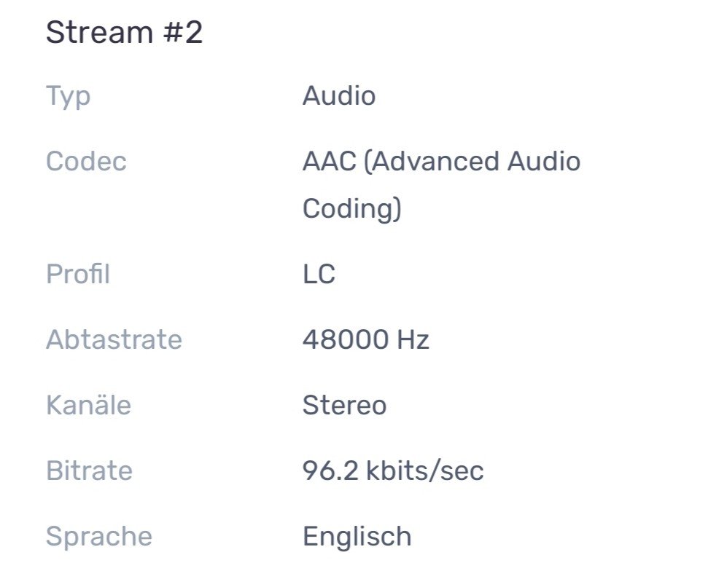708x587 pixels.
Task: Select the Profil field label
Action: pos(78,275)
